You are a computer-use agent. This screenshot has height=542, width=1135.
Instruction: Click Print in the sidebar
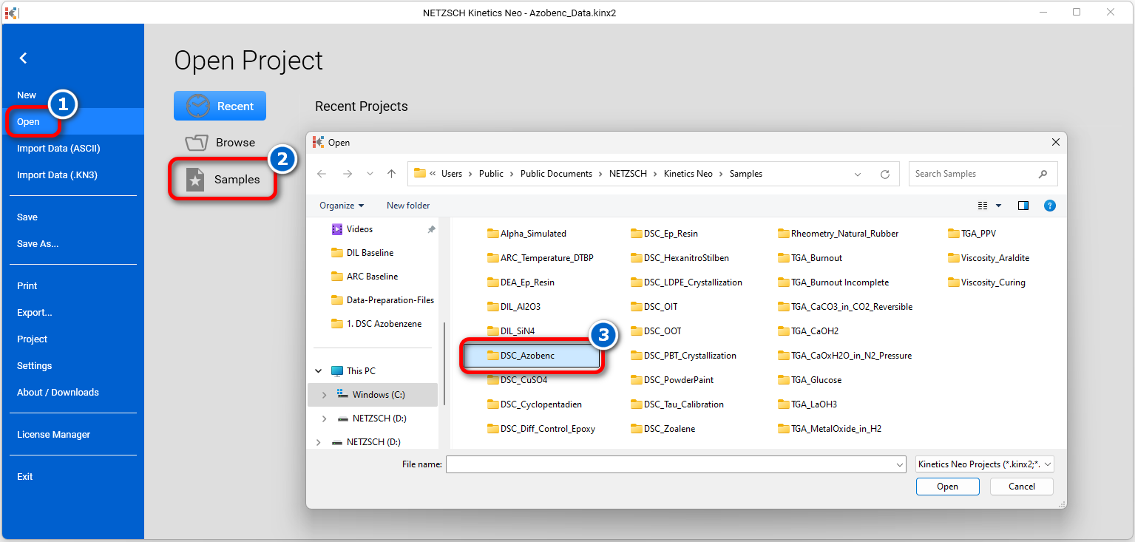[x=27, y=285]
